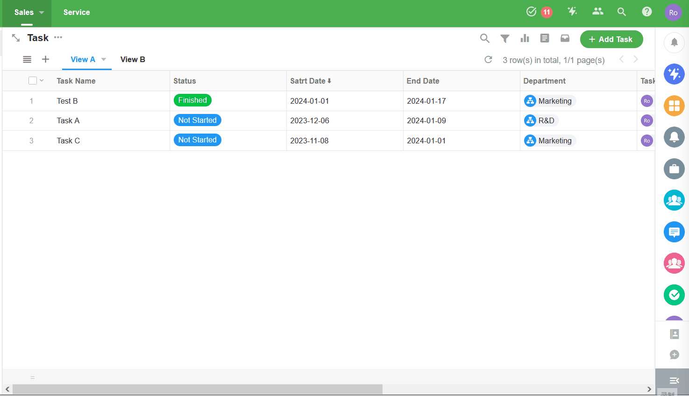The width and height of the screenshot is (689, 396).
Task: Click the contacts people icon in header
Action: coord(597,12)
